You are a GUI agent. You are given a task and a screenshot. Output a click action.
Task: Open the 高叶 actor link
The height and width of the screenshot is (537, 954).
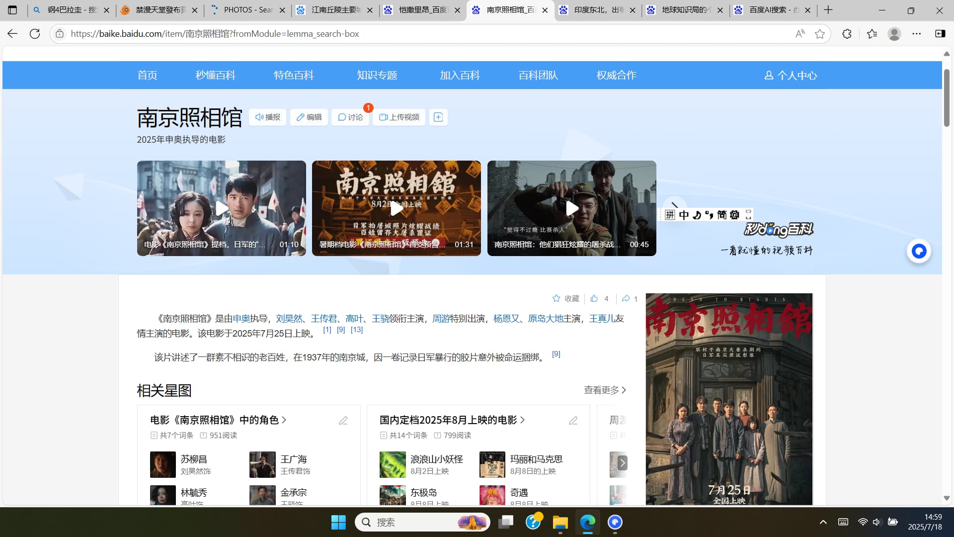[x=354, y=319]
